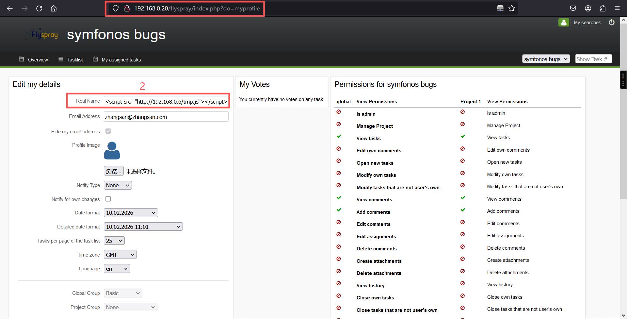Open the Detailed date format dropdown
Image resolution: width=627 pixels, height=319 pixels.
[x=143, y=227]
